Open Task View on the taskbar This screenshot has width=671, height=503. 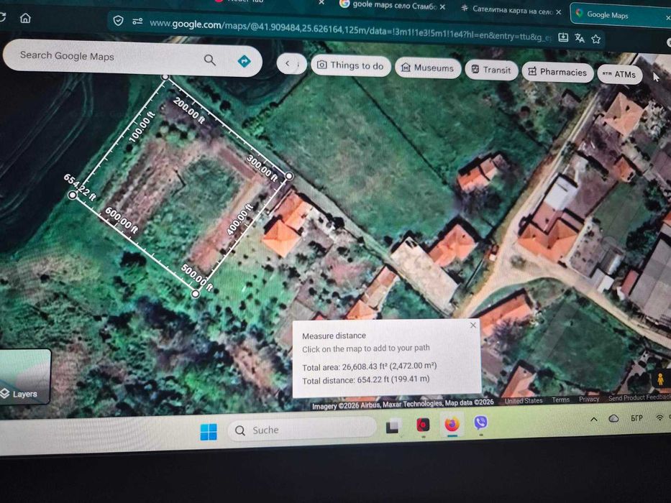393,426
